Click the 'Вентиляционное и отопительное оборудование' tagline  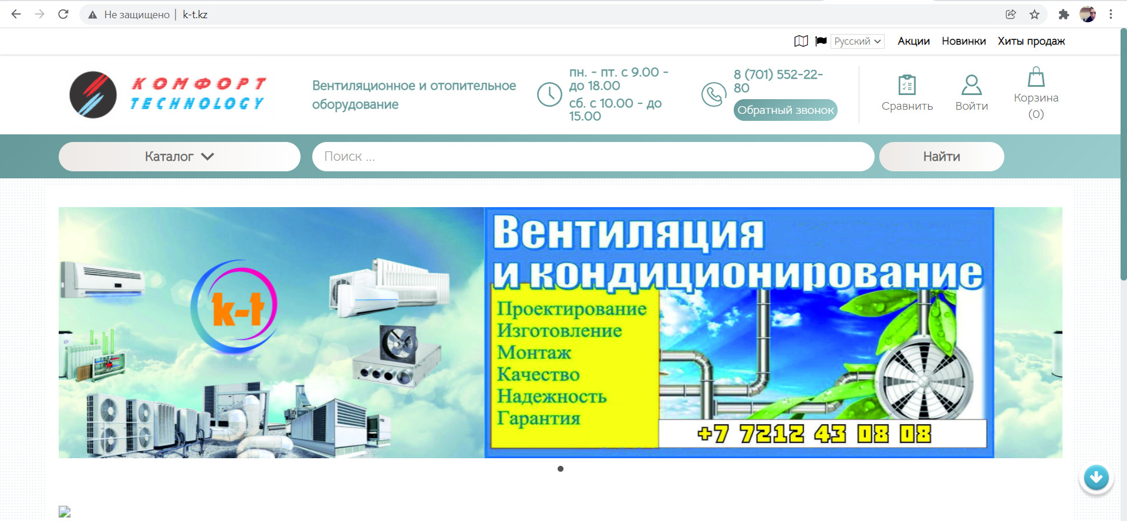[414, 95]
